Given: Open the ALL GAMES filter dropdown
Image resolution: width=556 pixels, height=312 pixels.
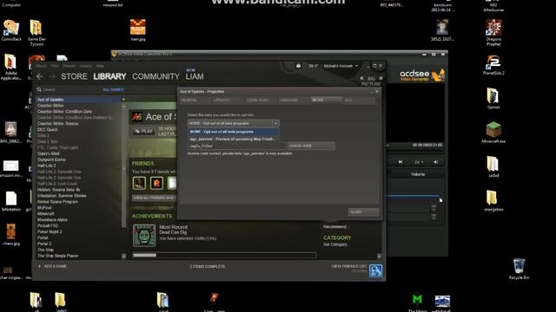Looking at the screenshot, I should pos(113,89).
